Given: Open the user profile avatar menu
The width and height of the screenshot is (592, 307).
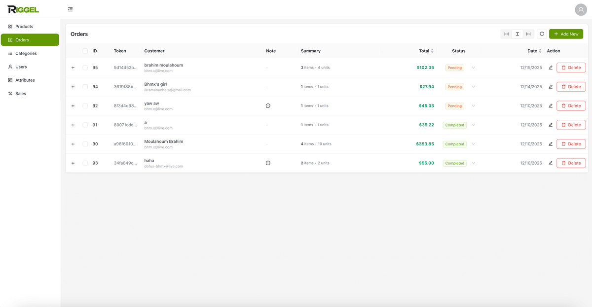Looking at the screenshot, I should pos(581,9).
